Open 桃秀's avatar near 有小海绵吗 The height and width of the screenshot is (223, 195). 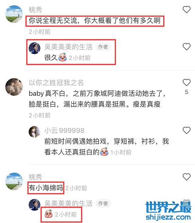(x=14, y=182)
